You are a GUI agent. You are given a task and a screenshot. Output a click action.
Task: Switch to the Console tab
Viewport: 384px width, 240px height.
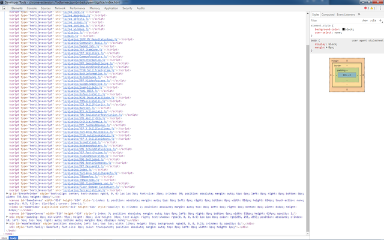[32, 8]
